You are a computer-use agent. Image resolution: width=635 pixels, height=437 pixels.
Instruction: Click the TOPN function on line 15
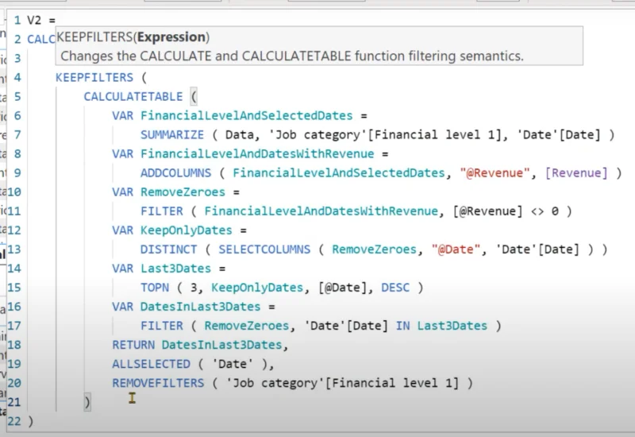coord(155,288)
